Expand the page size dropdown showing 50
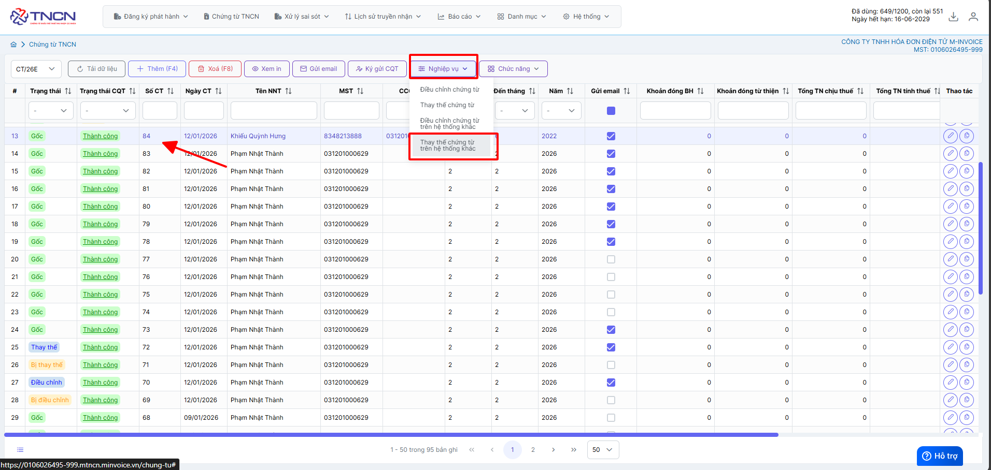This screenshot has height=470, width=991. point(602,450)
